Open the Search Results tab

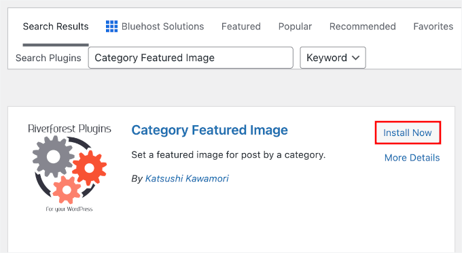56,27
